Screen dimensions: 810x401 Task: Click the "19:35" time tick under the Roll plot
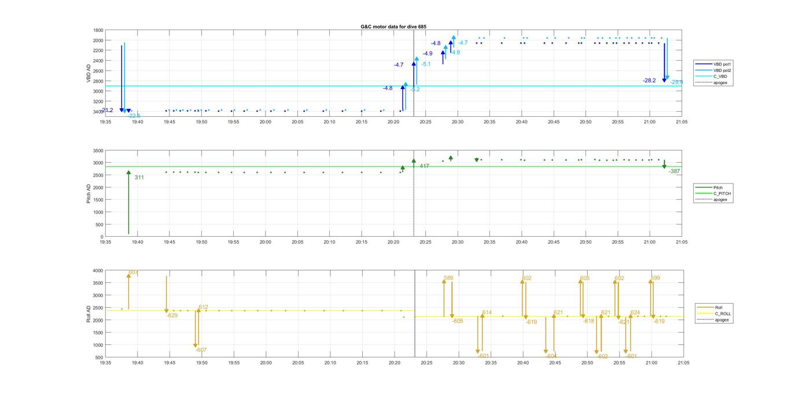coord(105,363)
